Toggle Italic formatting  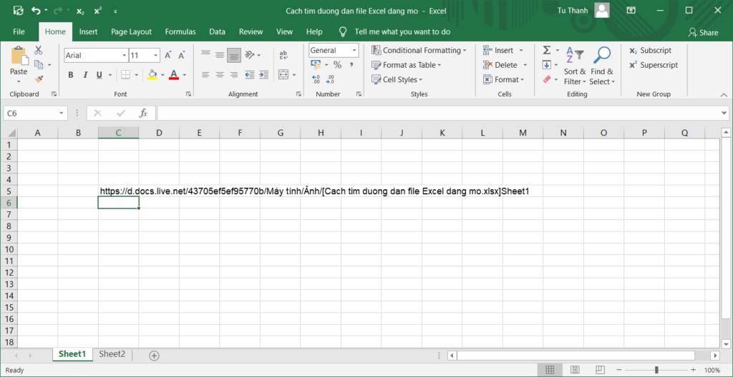pos(84,75)
